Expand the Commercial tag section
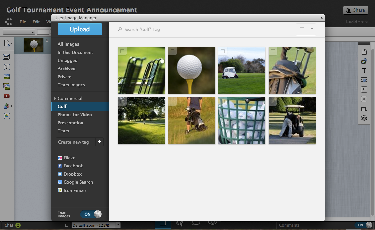 click(55, 98)
